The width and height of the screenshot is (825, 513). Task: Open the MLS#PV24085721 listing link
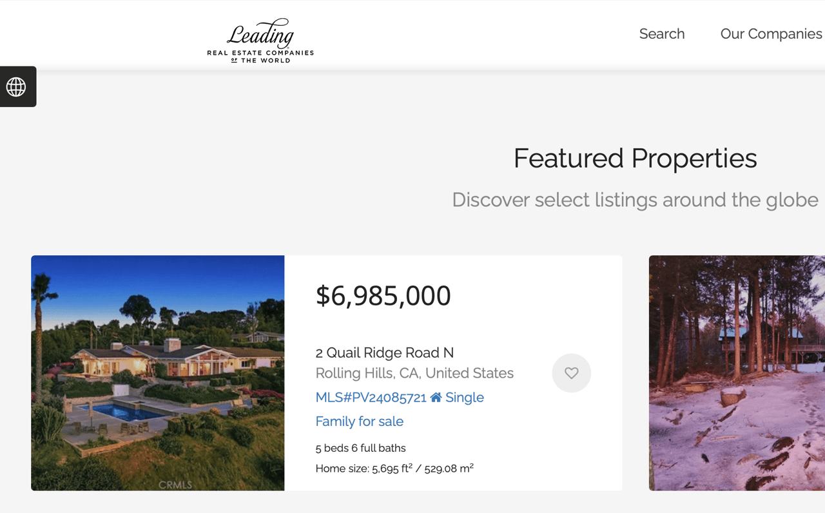pos(371,397)
